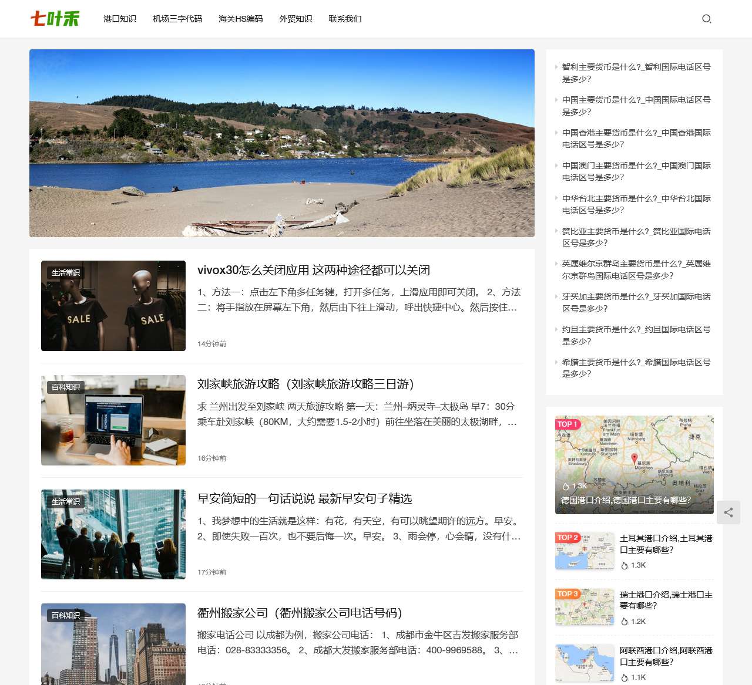752x685 pixels.
Task: Click the 16分钟前 timestamp
Action: pos(211,458)
